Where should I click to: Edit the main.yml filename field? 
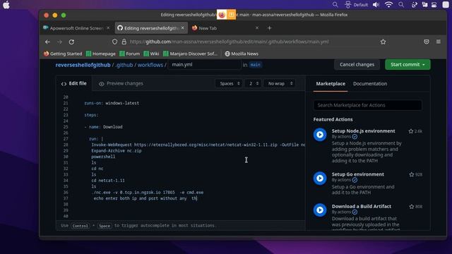[204, 64]
